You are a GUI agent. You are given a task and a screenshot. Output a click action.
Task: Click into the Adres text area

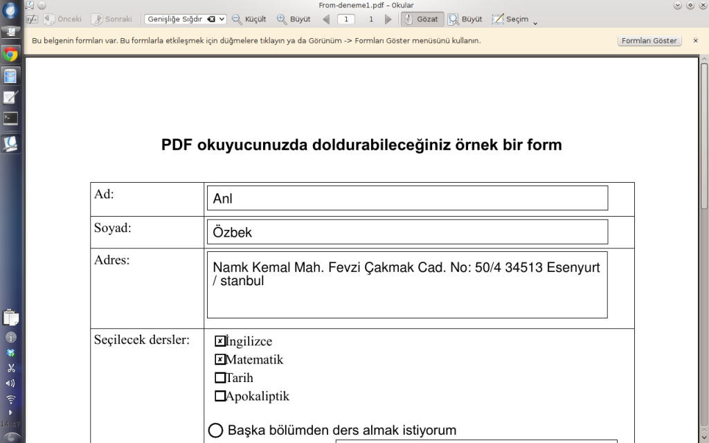pyautogui.click(x=407, y=284)
